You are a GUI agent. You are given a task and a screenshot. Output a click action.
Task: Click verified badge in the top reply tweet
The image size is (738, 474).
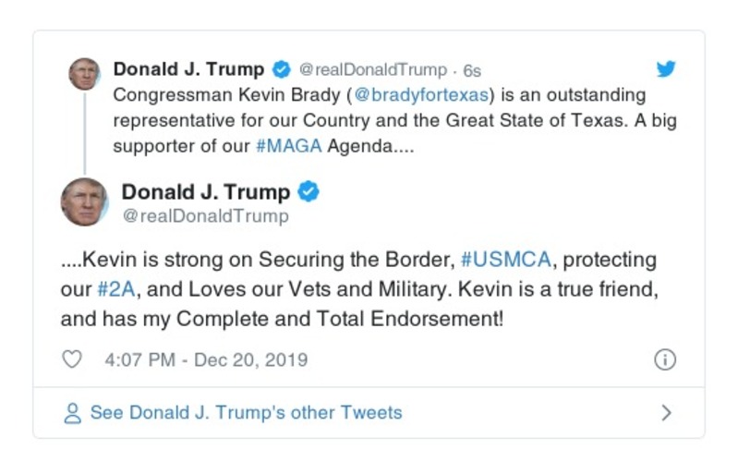283,69
